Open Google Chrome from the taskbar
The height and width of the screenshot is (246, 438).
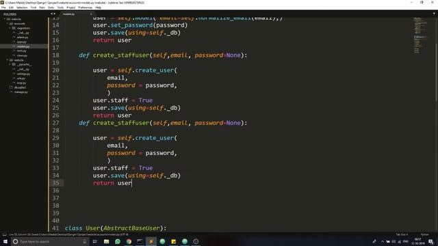click(129, 241)
